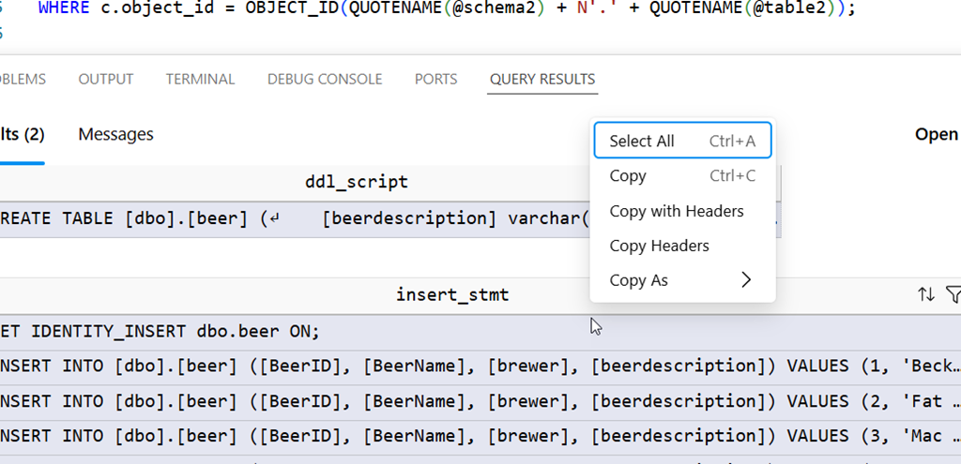Select Copy Headers menu entry

tap(682, 247)
